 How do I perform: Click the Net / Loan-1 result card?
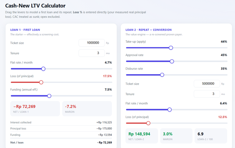click(35, 109)
